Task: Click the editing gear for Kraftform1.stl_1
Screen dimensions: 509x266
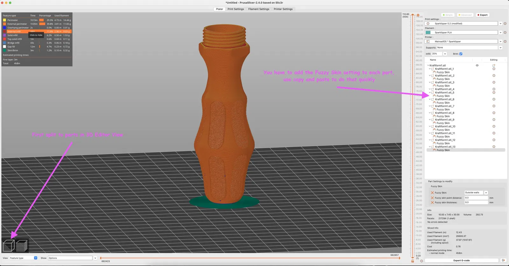Action: pos(494,69)
